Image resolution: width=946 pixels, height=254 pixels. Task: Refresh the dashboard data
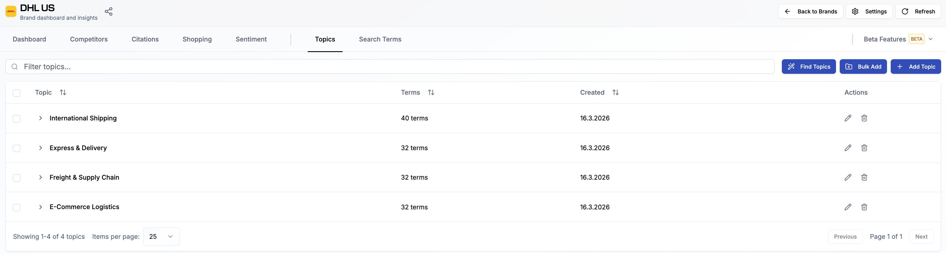coord(918,11)
